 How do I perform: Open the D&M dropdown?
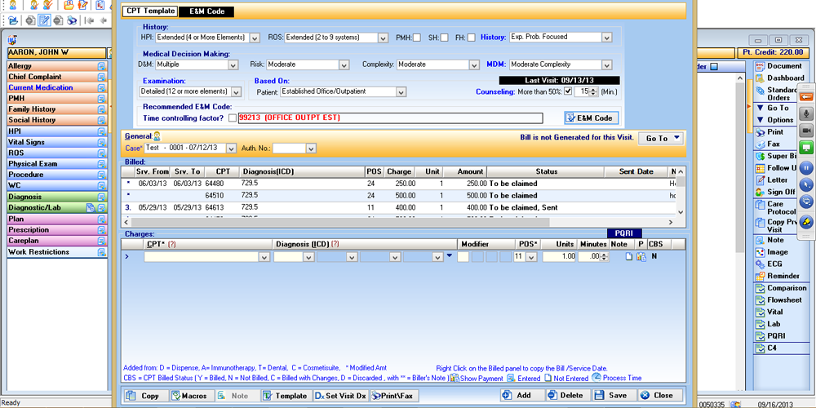[x=232, y=65]
